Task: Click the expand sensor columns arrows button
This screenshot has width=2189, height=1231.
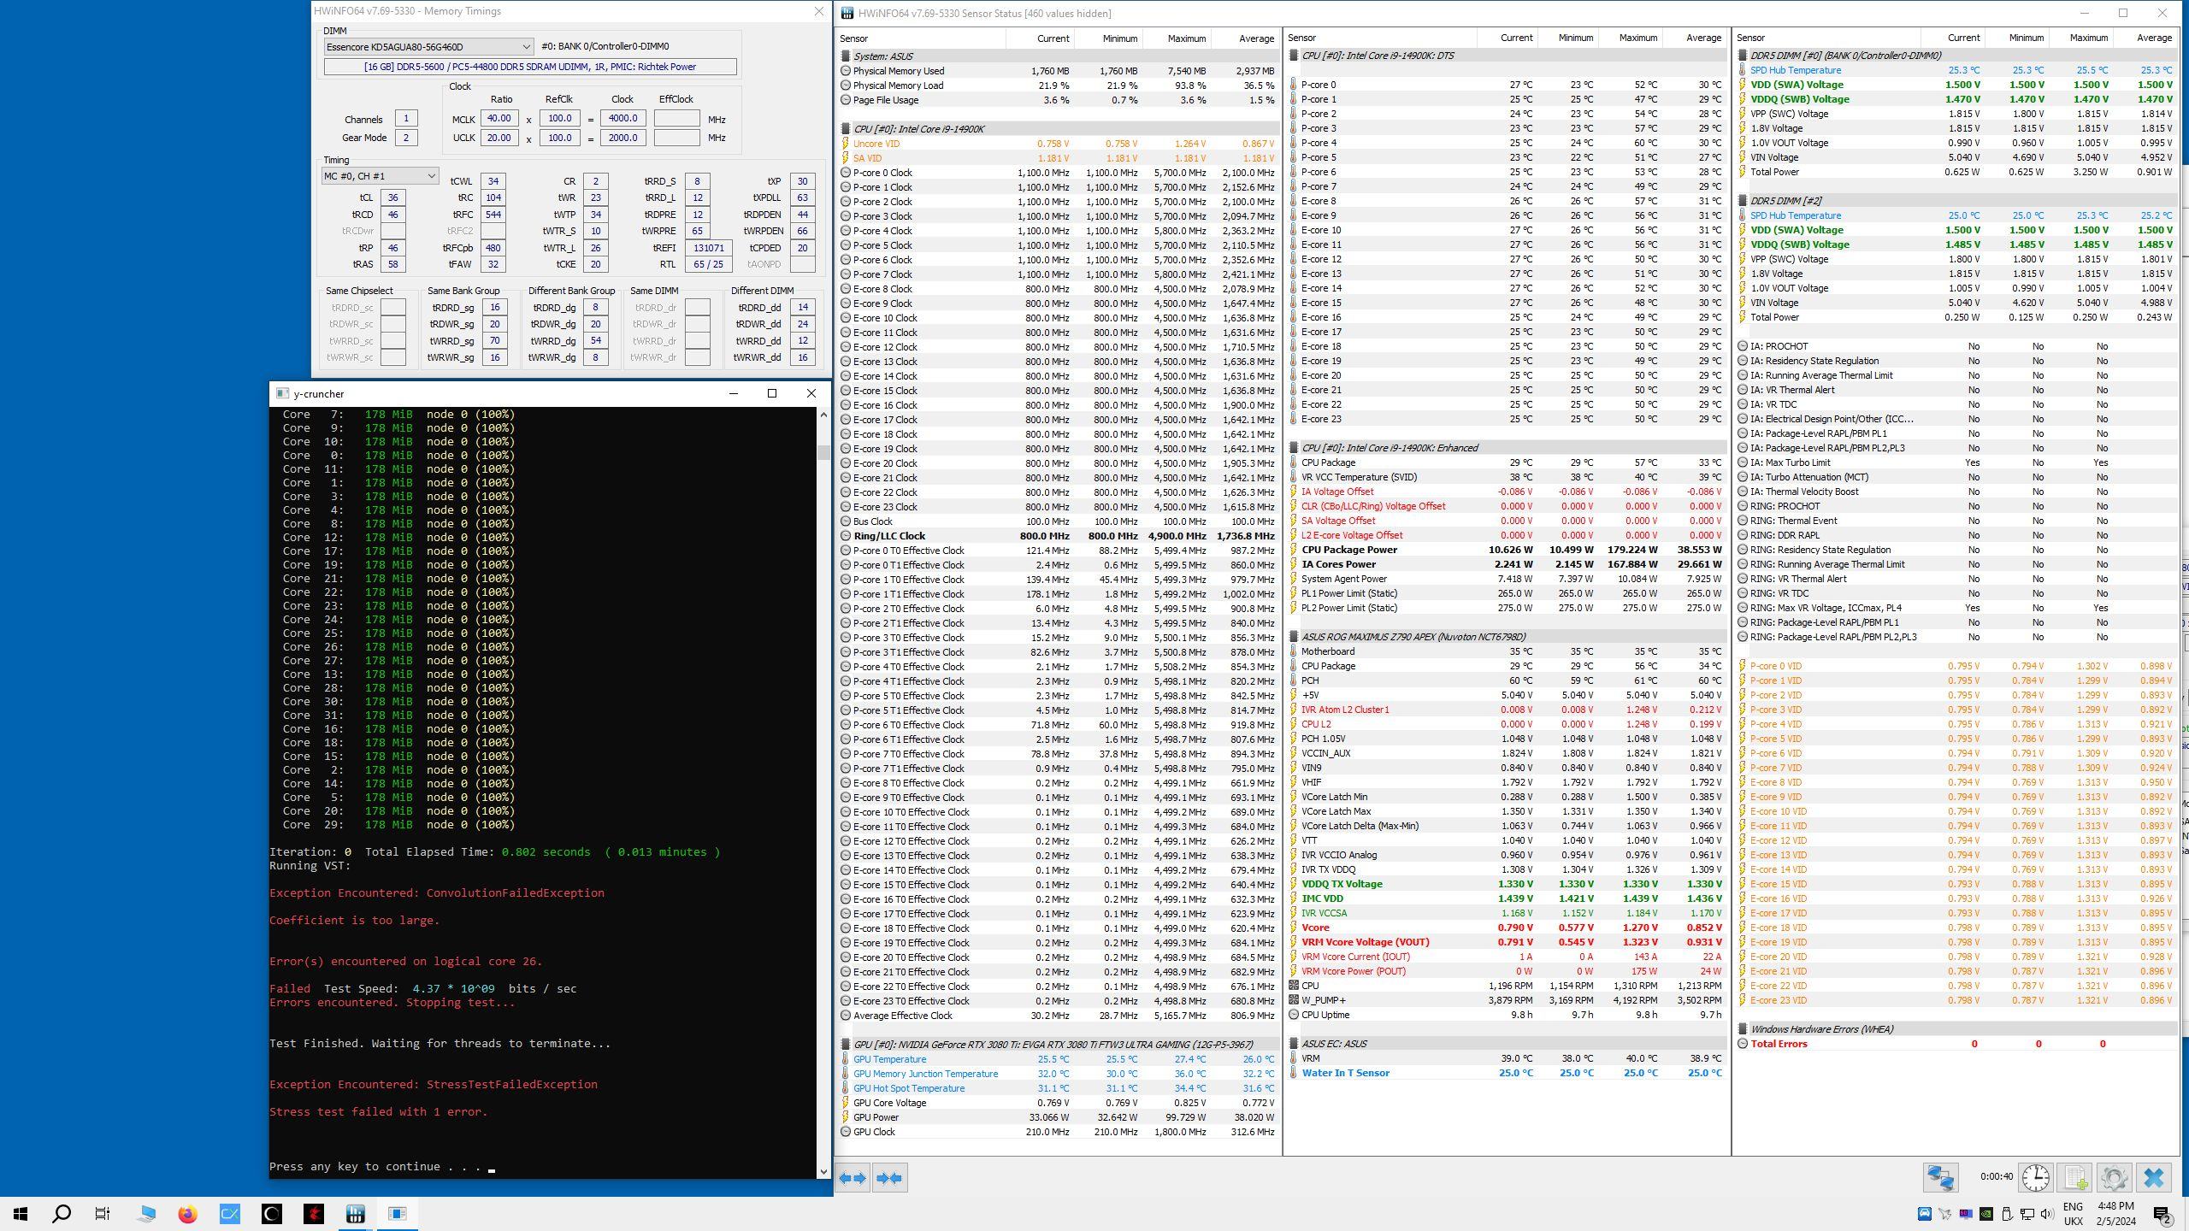Action: point(853,1177)
